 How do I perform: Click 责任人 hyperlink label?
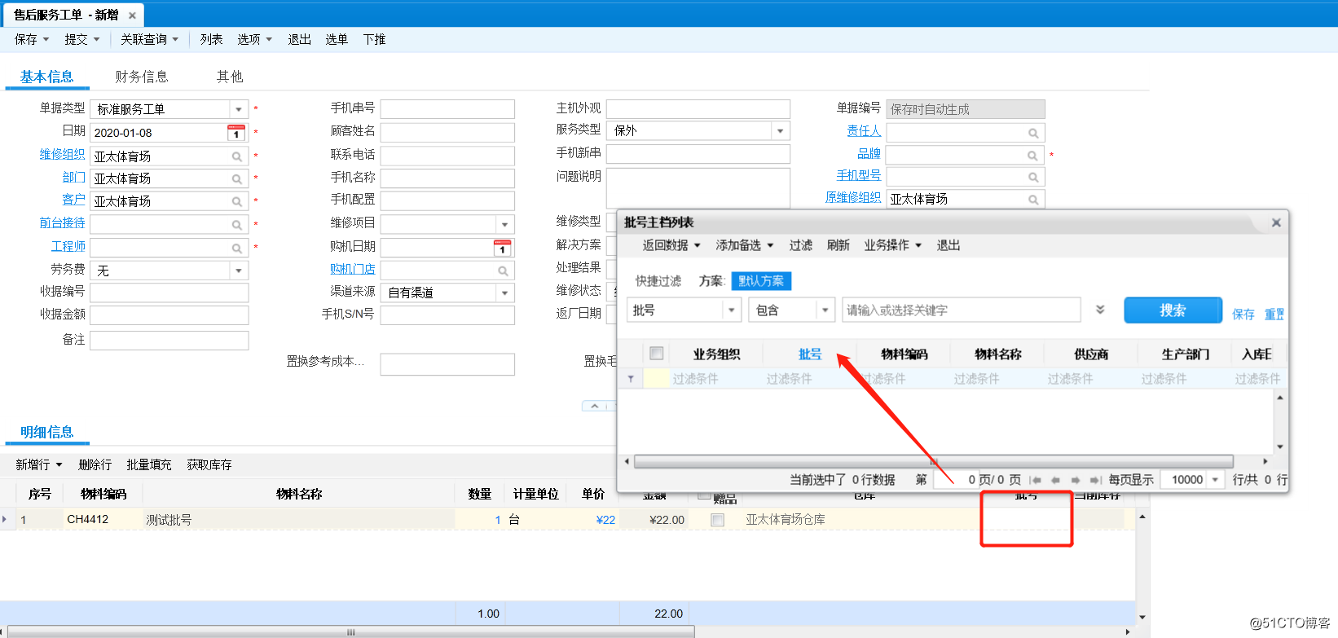[x=864, y=130]
